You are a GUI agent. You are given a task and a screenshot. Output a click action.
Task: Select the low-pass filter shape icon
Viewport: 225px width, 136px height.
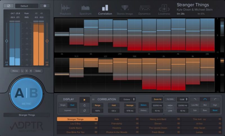(x=195, y=99)
